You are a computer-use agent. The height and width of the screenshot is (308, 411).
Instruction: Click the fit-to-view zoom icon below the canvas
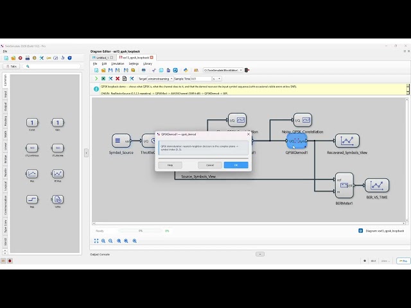96,241
